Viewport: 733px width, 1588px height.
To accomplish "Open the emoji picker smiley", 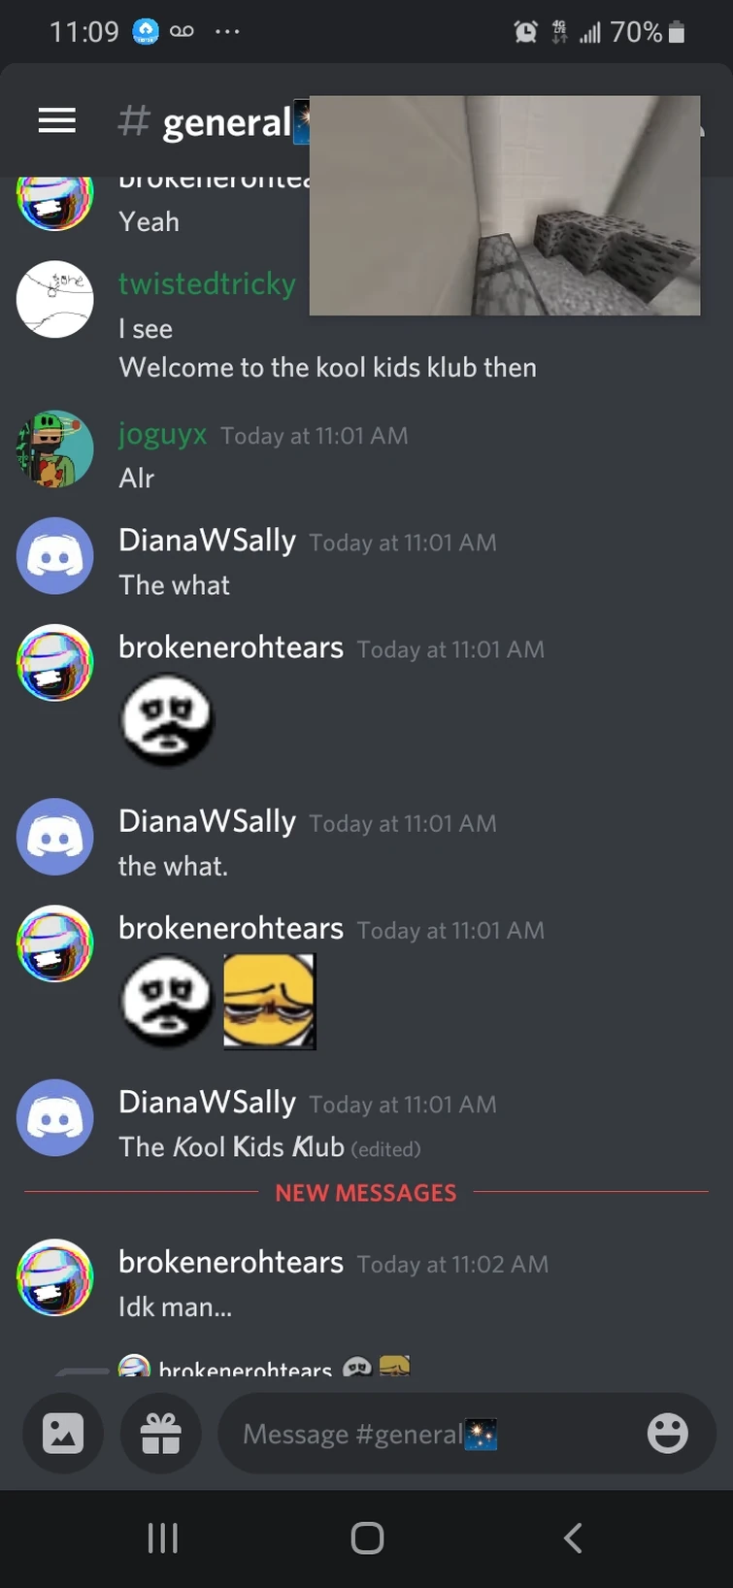I will (668, 1434).
